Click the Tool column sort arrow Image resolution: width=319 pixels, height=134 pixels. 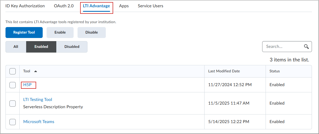click(x=36, y=71)
